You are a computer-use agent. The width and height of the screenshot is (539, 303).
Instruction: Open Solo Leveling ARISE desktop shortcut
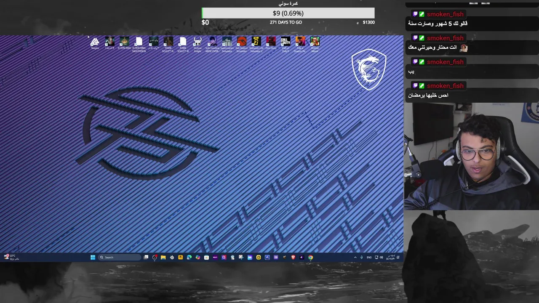pos(212,44)
